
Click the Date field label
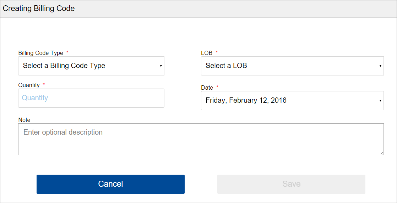pyautogui.click(x=207, y=88)
